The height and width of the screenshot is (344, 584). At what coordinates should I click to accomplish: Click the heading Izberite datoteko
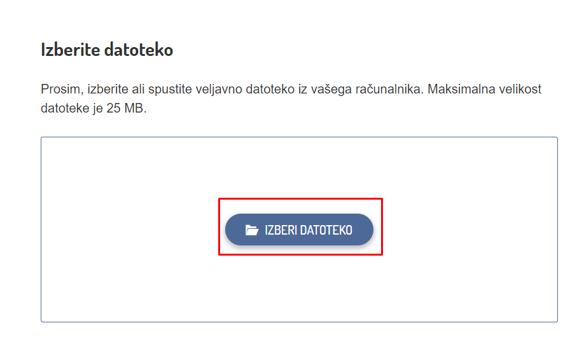point(107,50)
